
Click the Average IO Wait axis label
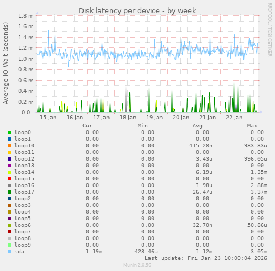6,63
